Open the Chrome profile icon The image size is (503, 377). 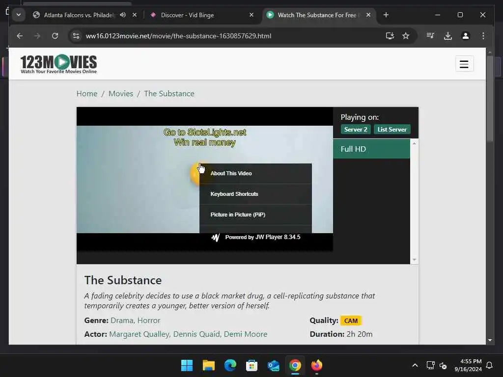[466, 36]
